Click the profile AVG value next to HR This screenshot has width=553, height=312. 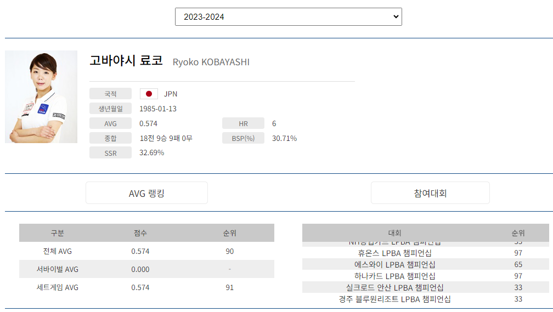pyautogui.click(x=148, y=123)
